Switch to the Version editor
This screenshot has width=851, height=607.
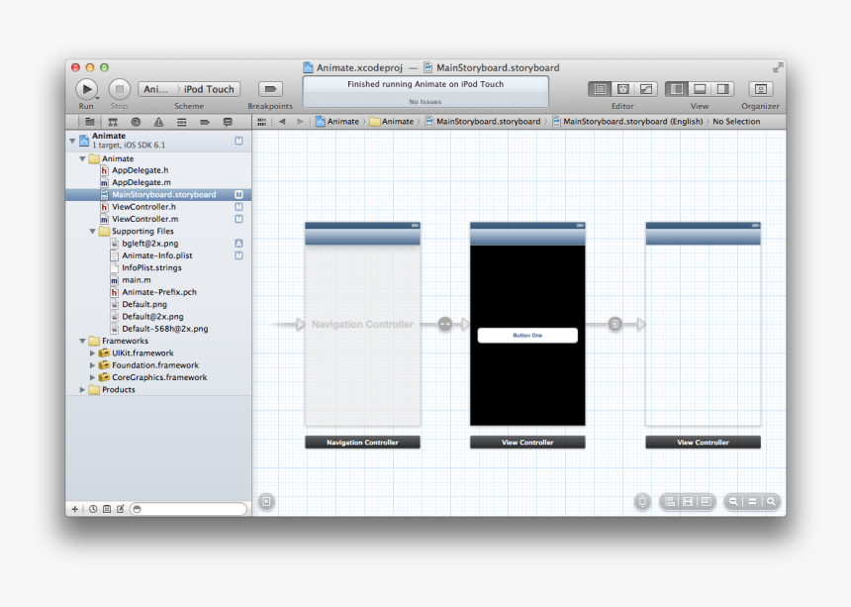645,89
